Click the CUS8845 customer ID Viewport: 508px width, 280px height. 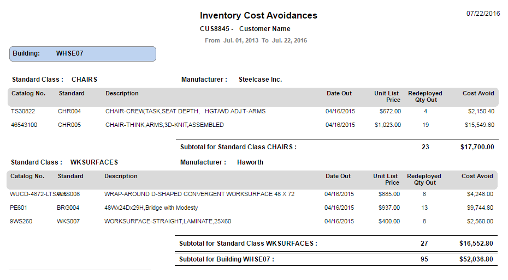click(x=215, y=29)
